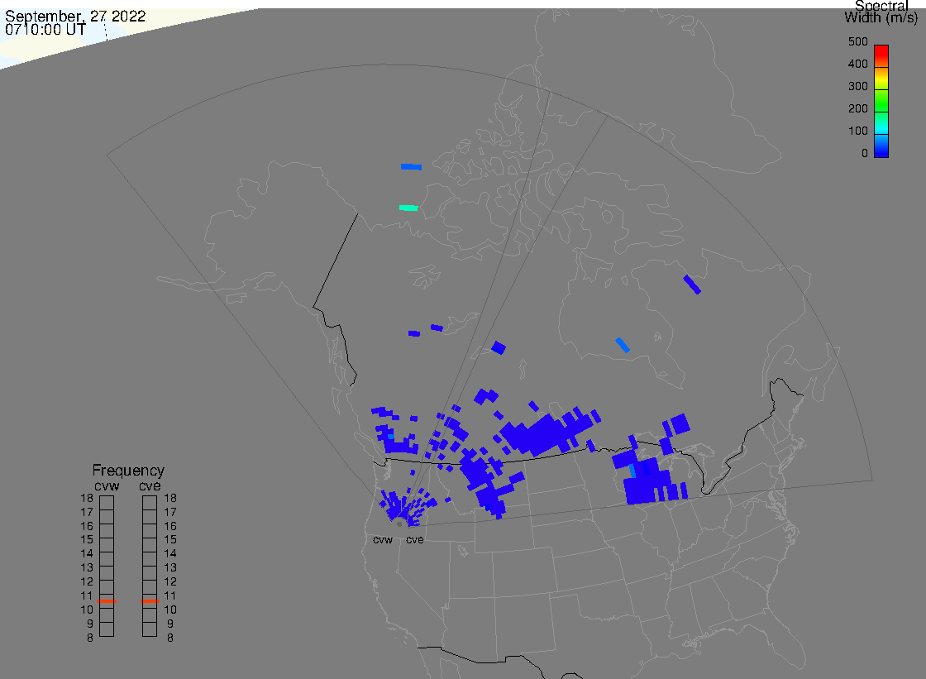Click the gray radar site dot above the cvw/cve labels
Image resolution: width=926 pixels, height=679 pixels.
coord(399,524)
